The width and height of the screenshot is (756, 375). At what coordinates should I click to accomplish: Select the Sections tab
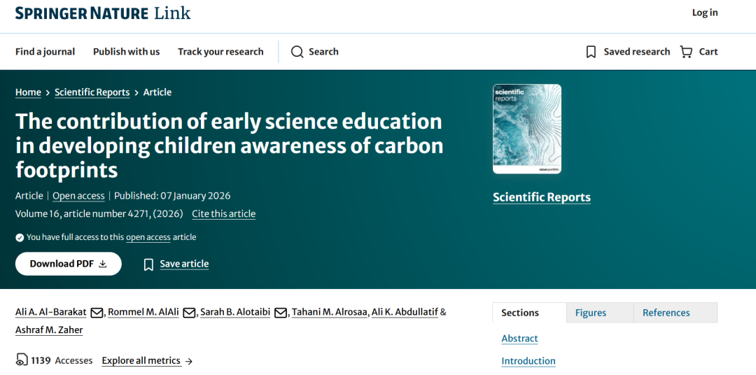pyautogui.click(x=520, y=313)
